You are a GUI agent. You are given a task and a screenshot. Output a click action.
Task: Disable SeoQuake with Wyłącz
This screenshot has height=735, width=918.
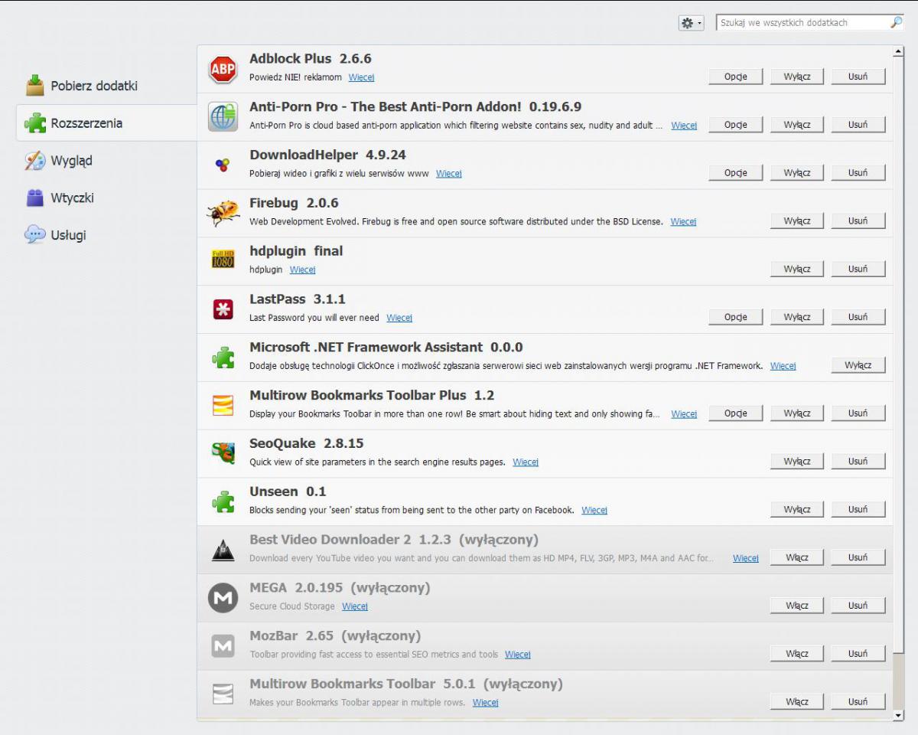(x=797, y=461)
